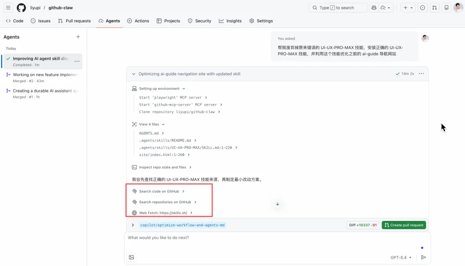
Task: Open the github-claw repository link
Action: 60,8
